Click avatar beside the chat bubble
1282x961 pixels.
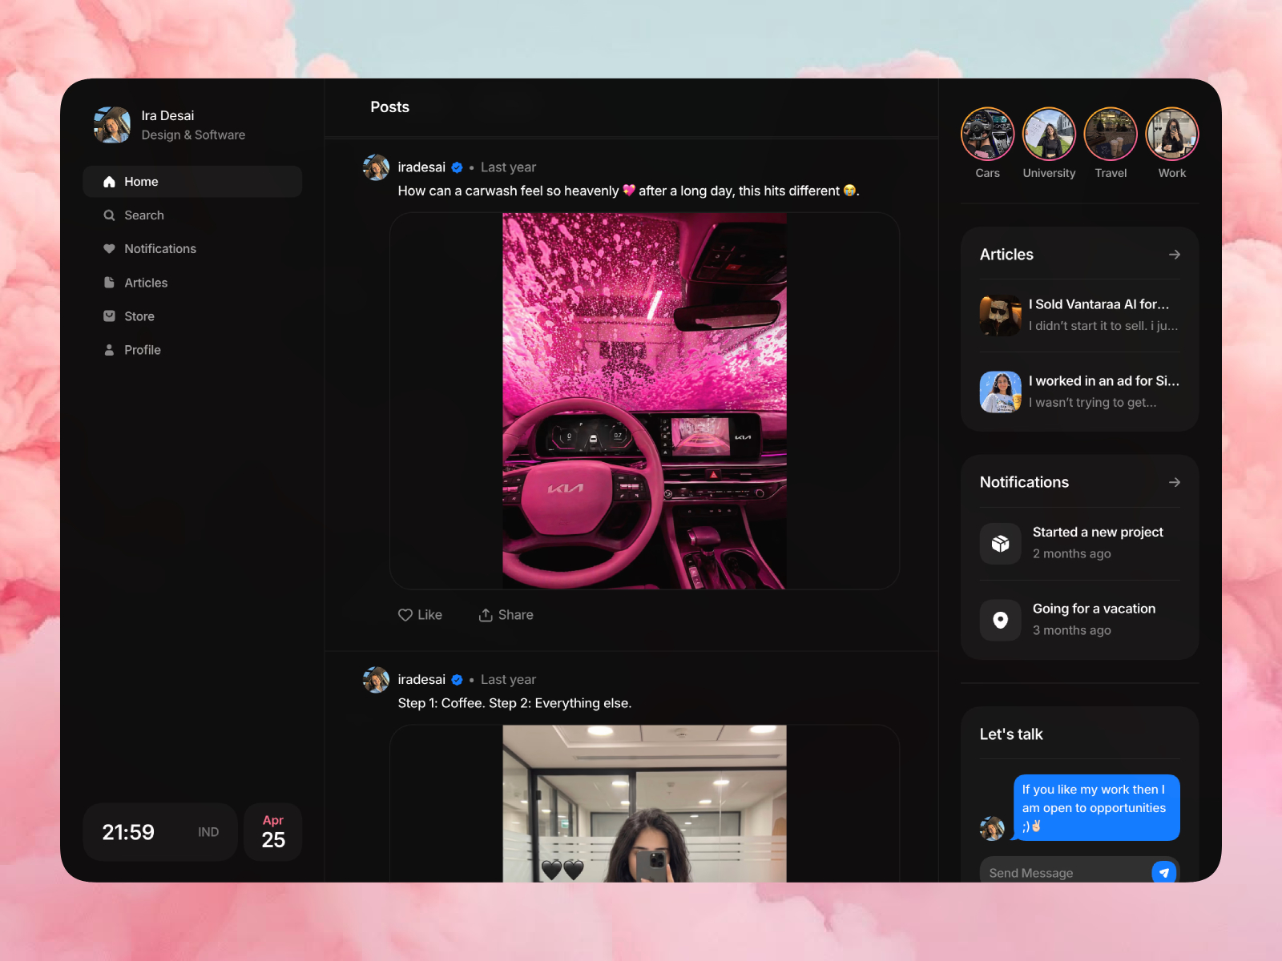tap(992, 828)
